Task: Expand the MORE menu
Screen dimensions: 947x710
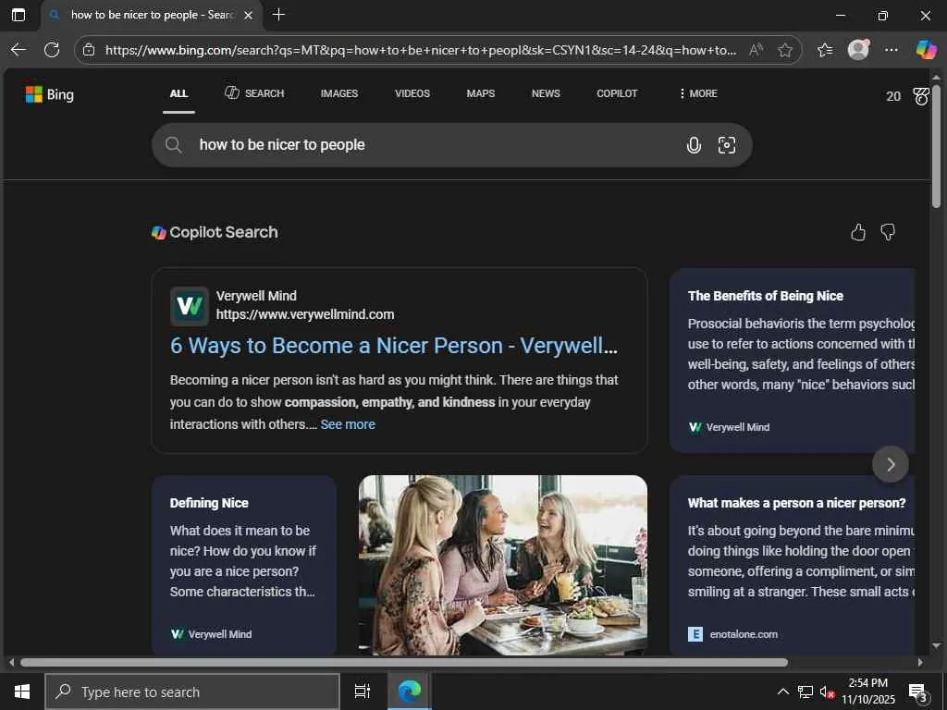Action: coord(698,93)
